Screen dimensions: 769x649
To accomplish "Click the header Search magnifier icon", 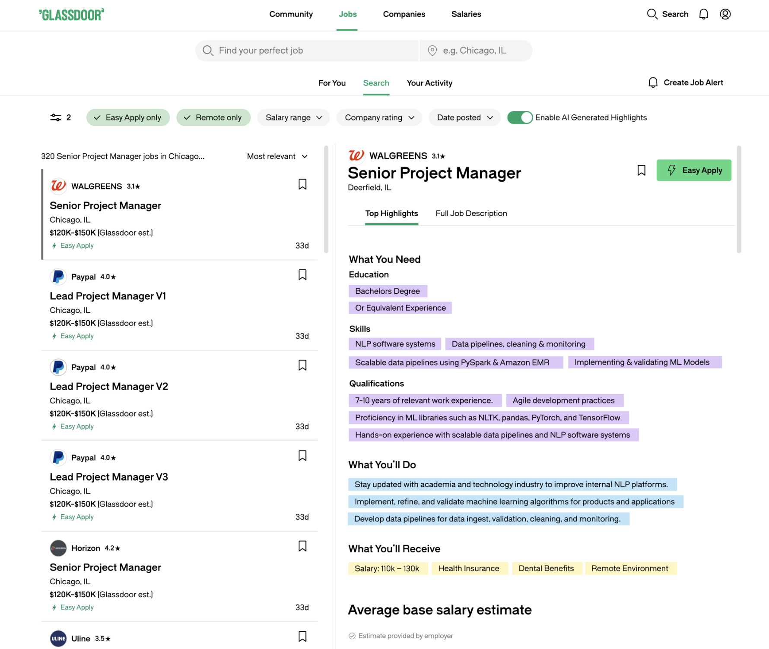I will 652,14.
